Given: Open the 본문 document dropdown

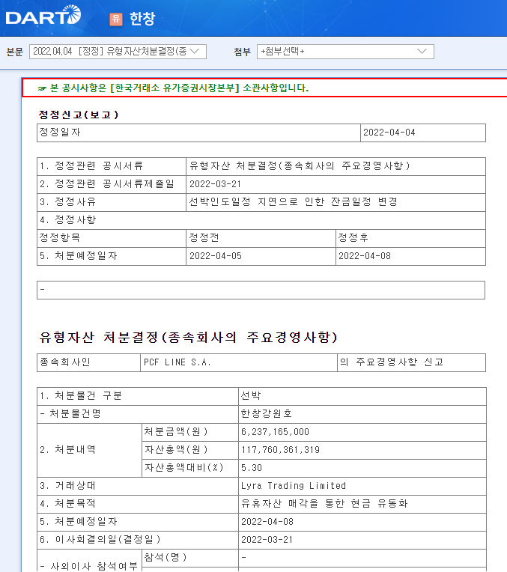Looking at the screenshot, I should pyautogui.click(x=118, y=52).
